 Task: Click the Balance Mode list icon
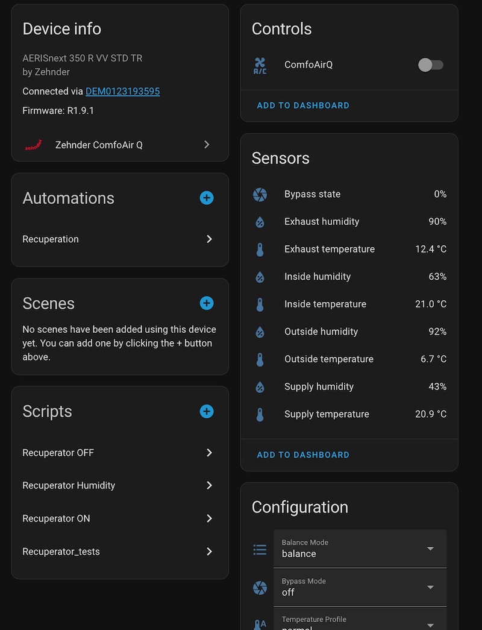click(x=260, y=549)
